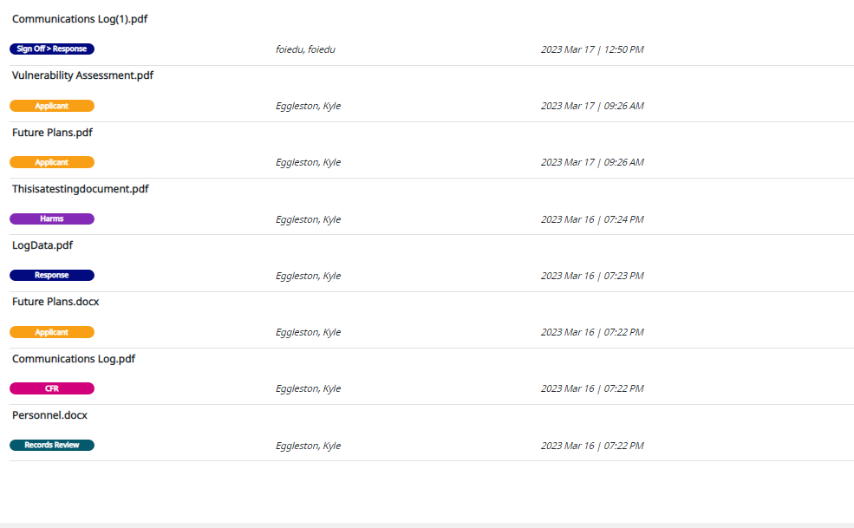This screenshot has height=528, width=854.
Task: Select the author name foiedu, foiedu
Action: [x=305, y=49]
